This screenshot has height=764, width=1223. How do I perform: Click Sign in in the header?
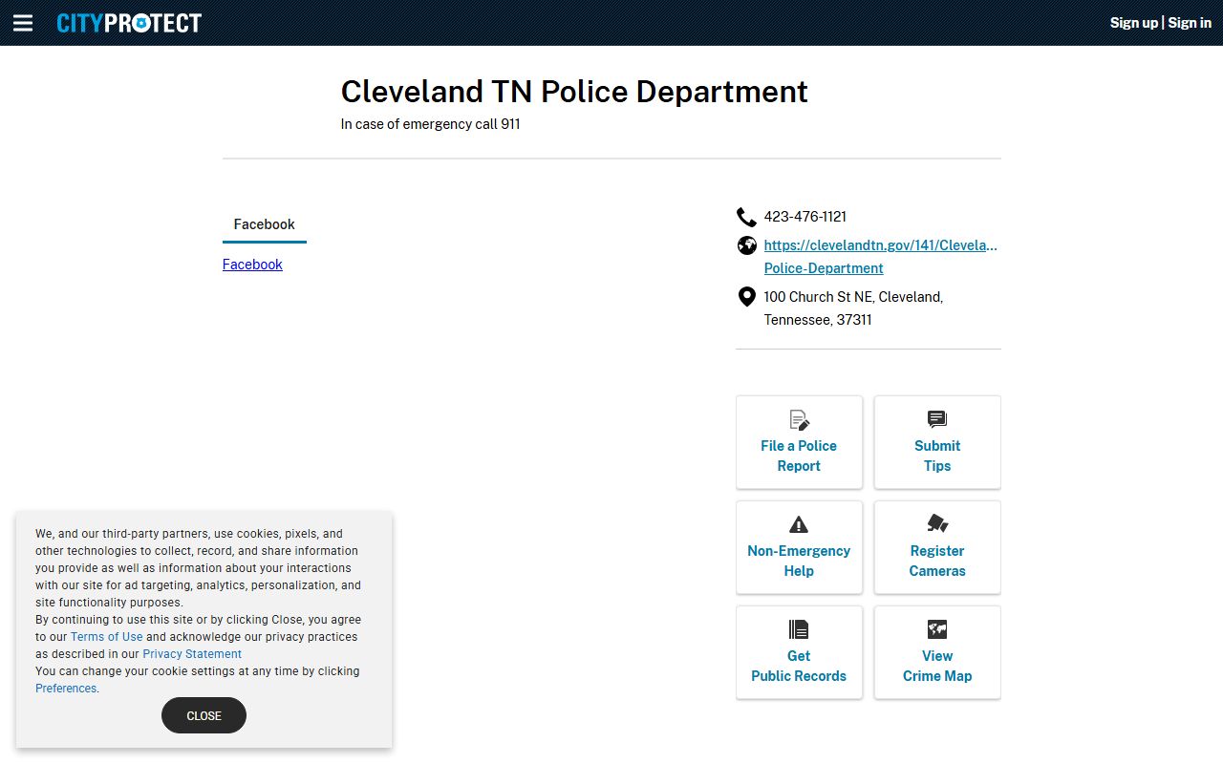click(x=1190, y=23)
